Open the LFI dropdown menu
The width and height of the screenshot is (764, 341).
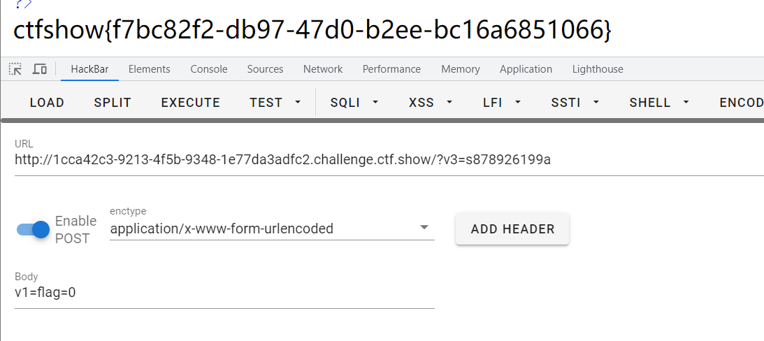[x=502, y=103]
